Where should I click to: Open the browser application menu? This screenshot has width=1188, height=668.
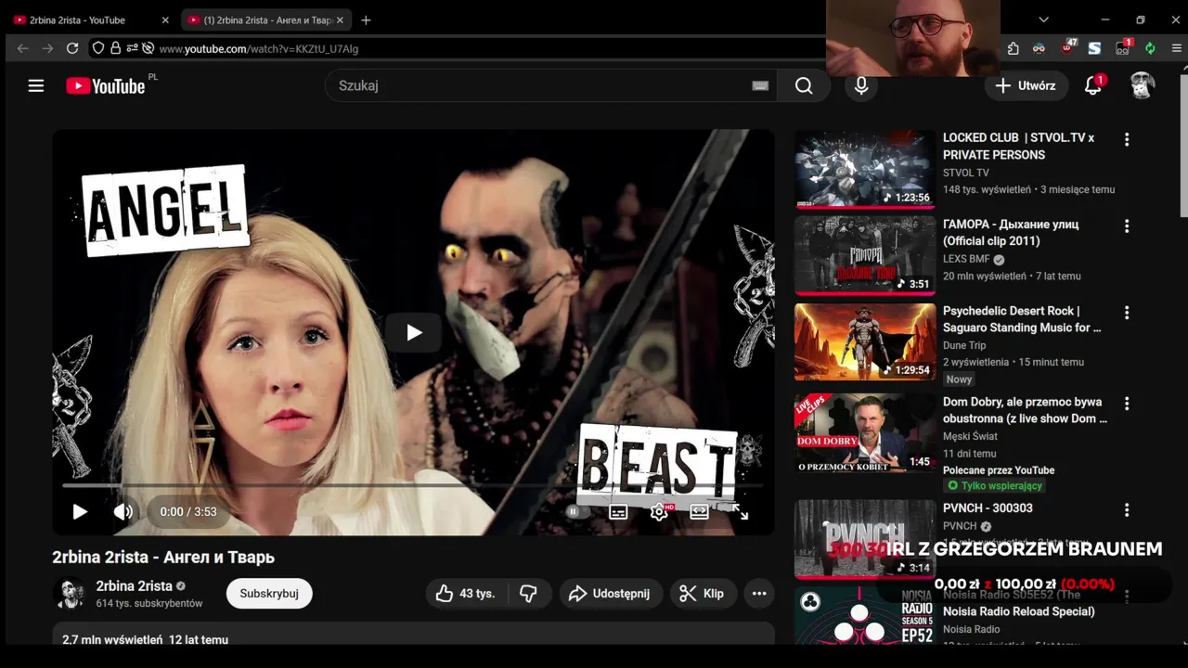tap(1177, 48)
